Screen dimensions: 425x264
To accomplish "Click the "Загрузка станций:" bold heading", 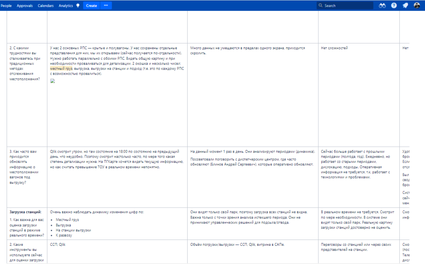I will [x=24, y=212].
